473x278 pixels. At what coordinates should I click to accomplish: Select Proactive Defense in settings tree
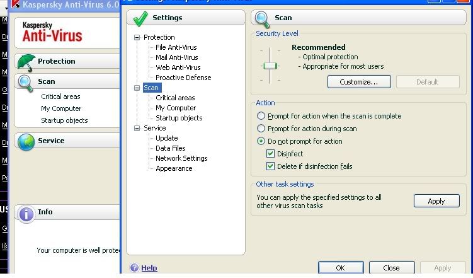tap(183, 78)
